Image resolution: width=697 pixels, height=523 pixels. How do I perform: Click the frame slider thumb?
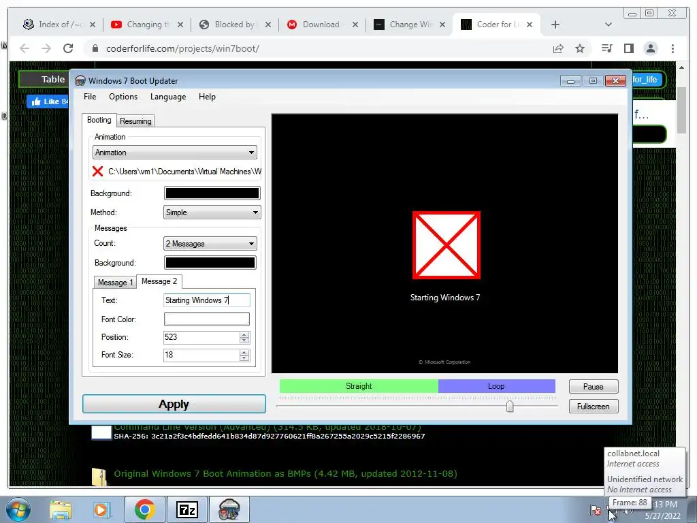click(x=510, y=406)
